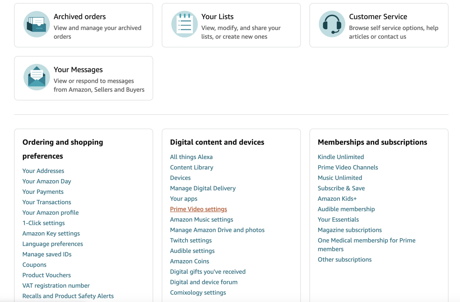View Content Library

pos(191,167)
